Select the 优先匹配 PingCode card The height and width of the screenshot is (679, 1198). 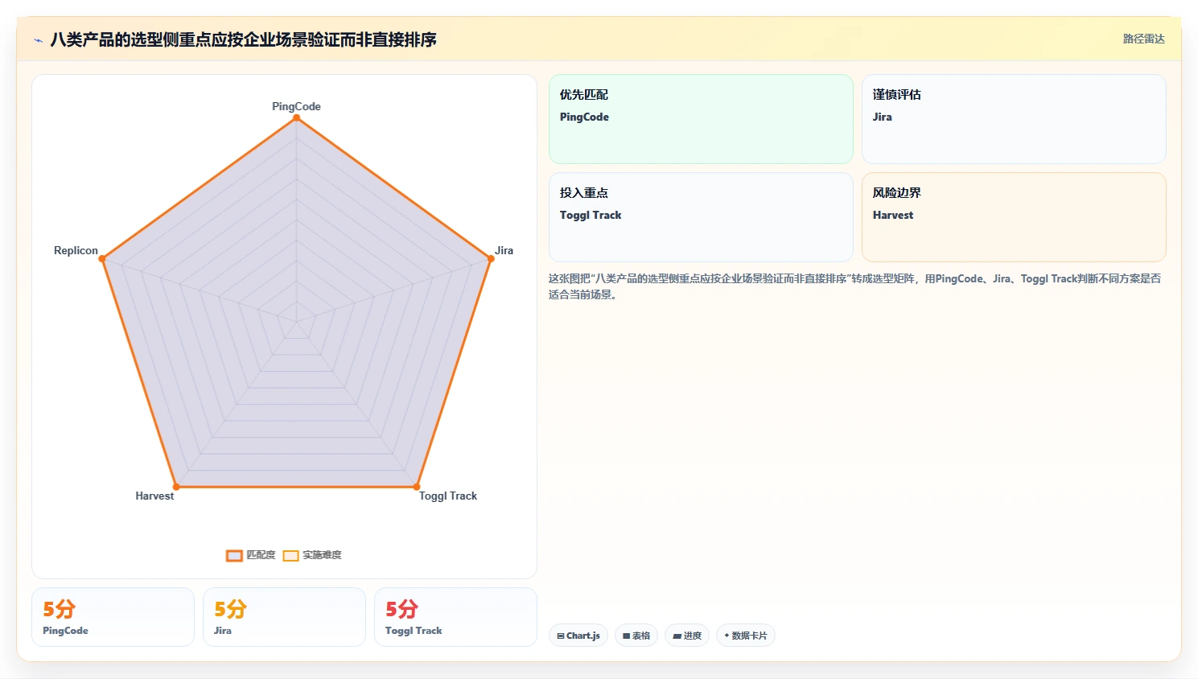701,119
